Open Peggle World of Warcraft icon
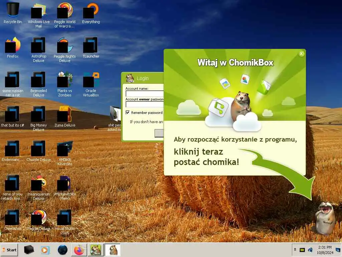 [x=64, y=15]
